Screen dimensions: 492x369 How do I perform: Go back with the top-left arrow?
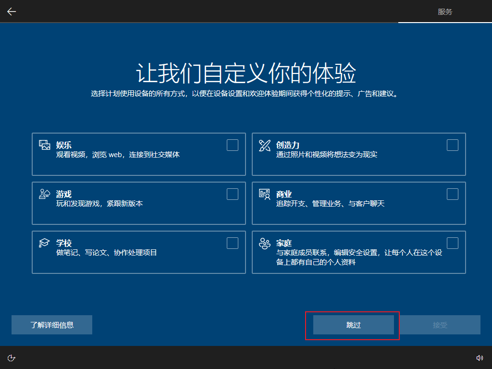[12, 12]
